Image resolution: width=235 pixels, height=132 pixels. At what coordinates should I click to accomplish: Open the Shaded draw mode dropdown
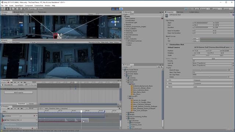pos(8,14)
